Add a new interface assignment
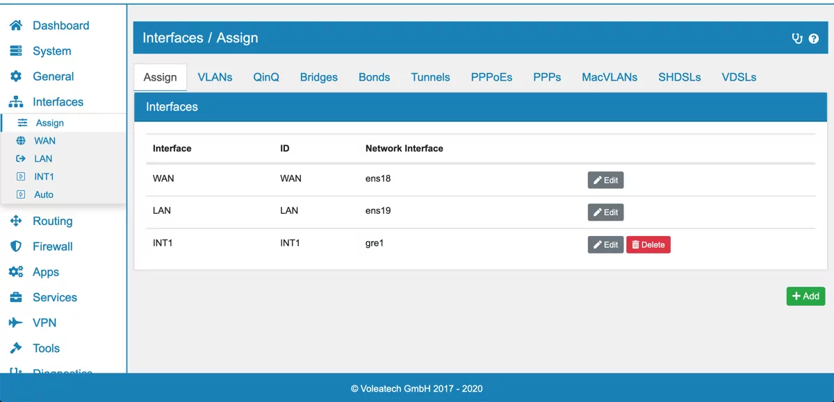The image size is (834, 402). tap(806, 296)
